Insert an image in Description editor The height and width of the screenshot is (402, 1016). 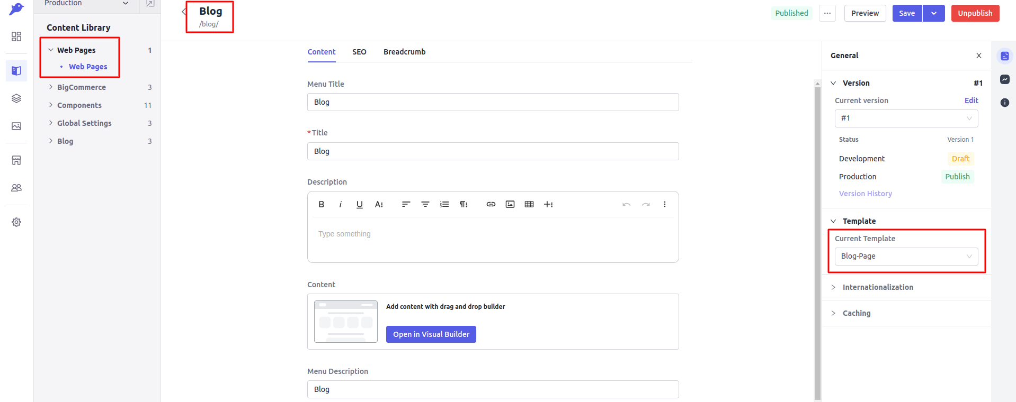click(510, 204)
